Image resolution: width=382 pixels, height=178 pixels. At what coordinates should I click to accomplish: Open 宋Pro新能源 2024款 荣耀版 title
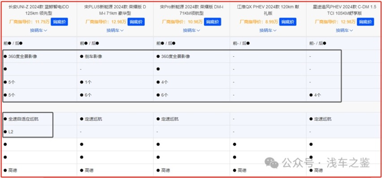[x=191, y=10]
